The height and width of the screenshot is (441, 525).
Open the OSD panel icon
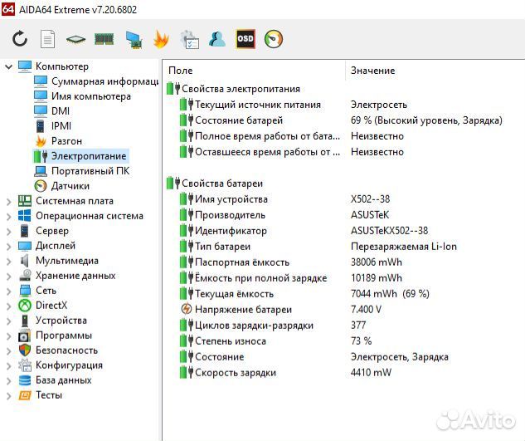point(245,39)
